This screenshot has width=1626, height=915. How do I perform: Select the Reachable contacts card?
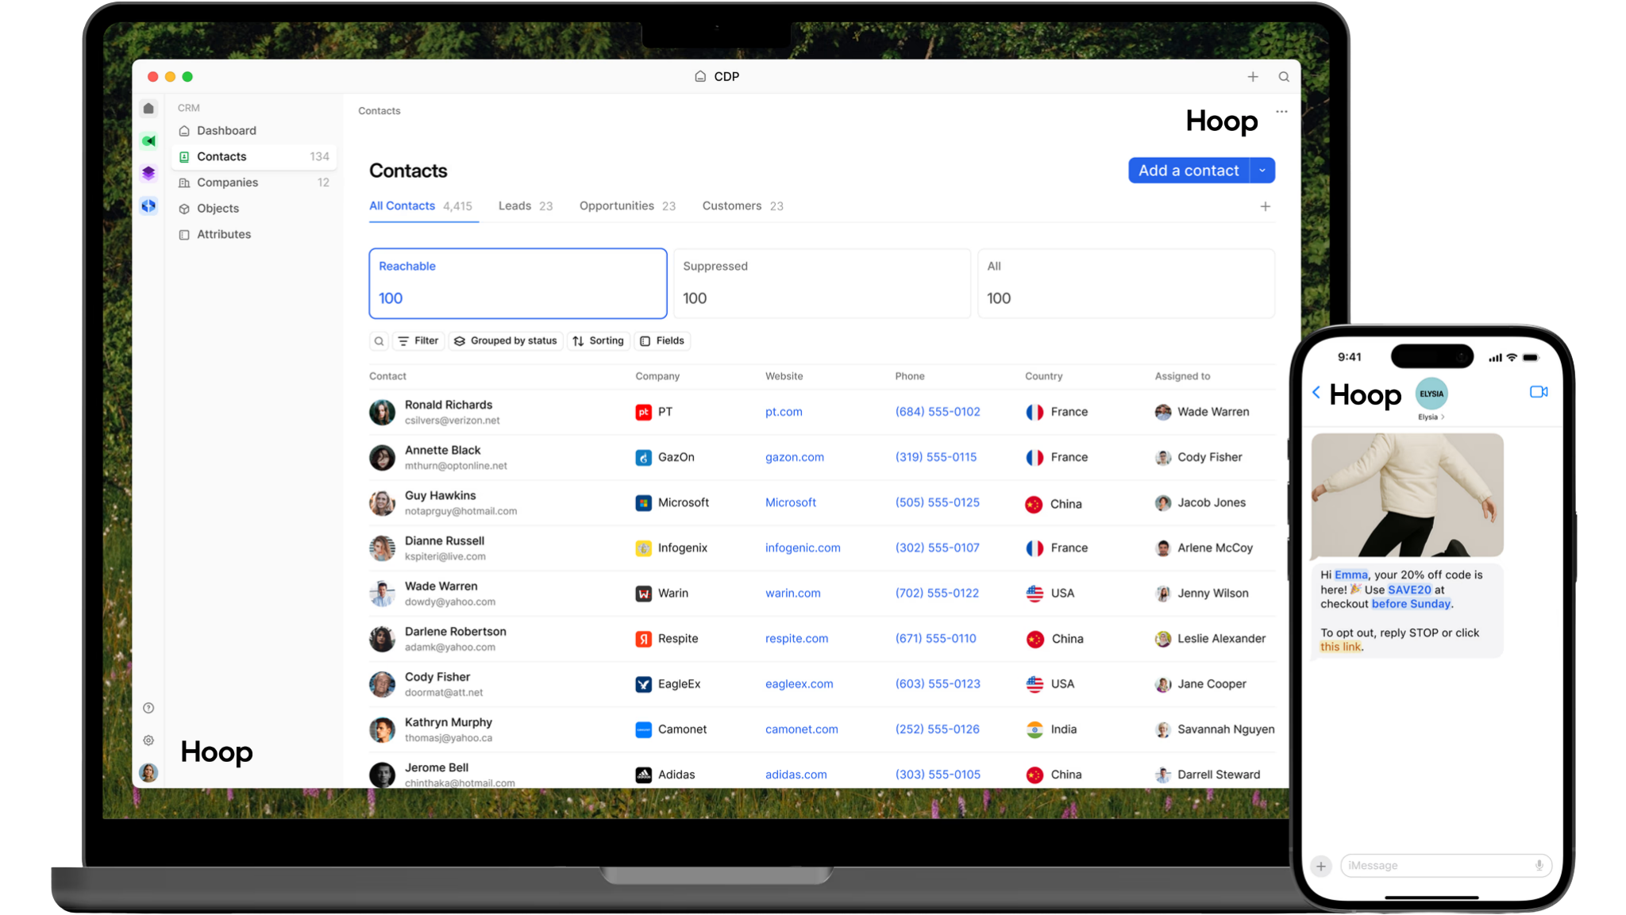click(x=518, y=283)
